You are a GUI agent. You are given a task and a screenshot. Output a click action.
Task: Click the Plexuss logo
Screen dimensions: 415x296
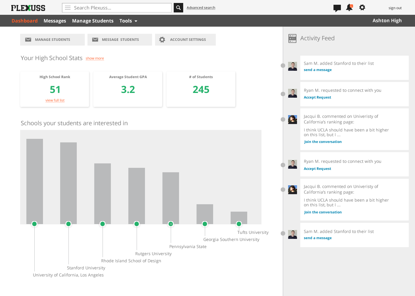[x=28, y=8]
